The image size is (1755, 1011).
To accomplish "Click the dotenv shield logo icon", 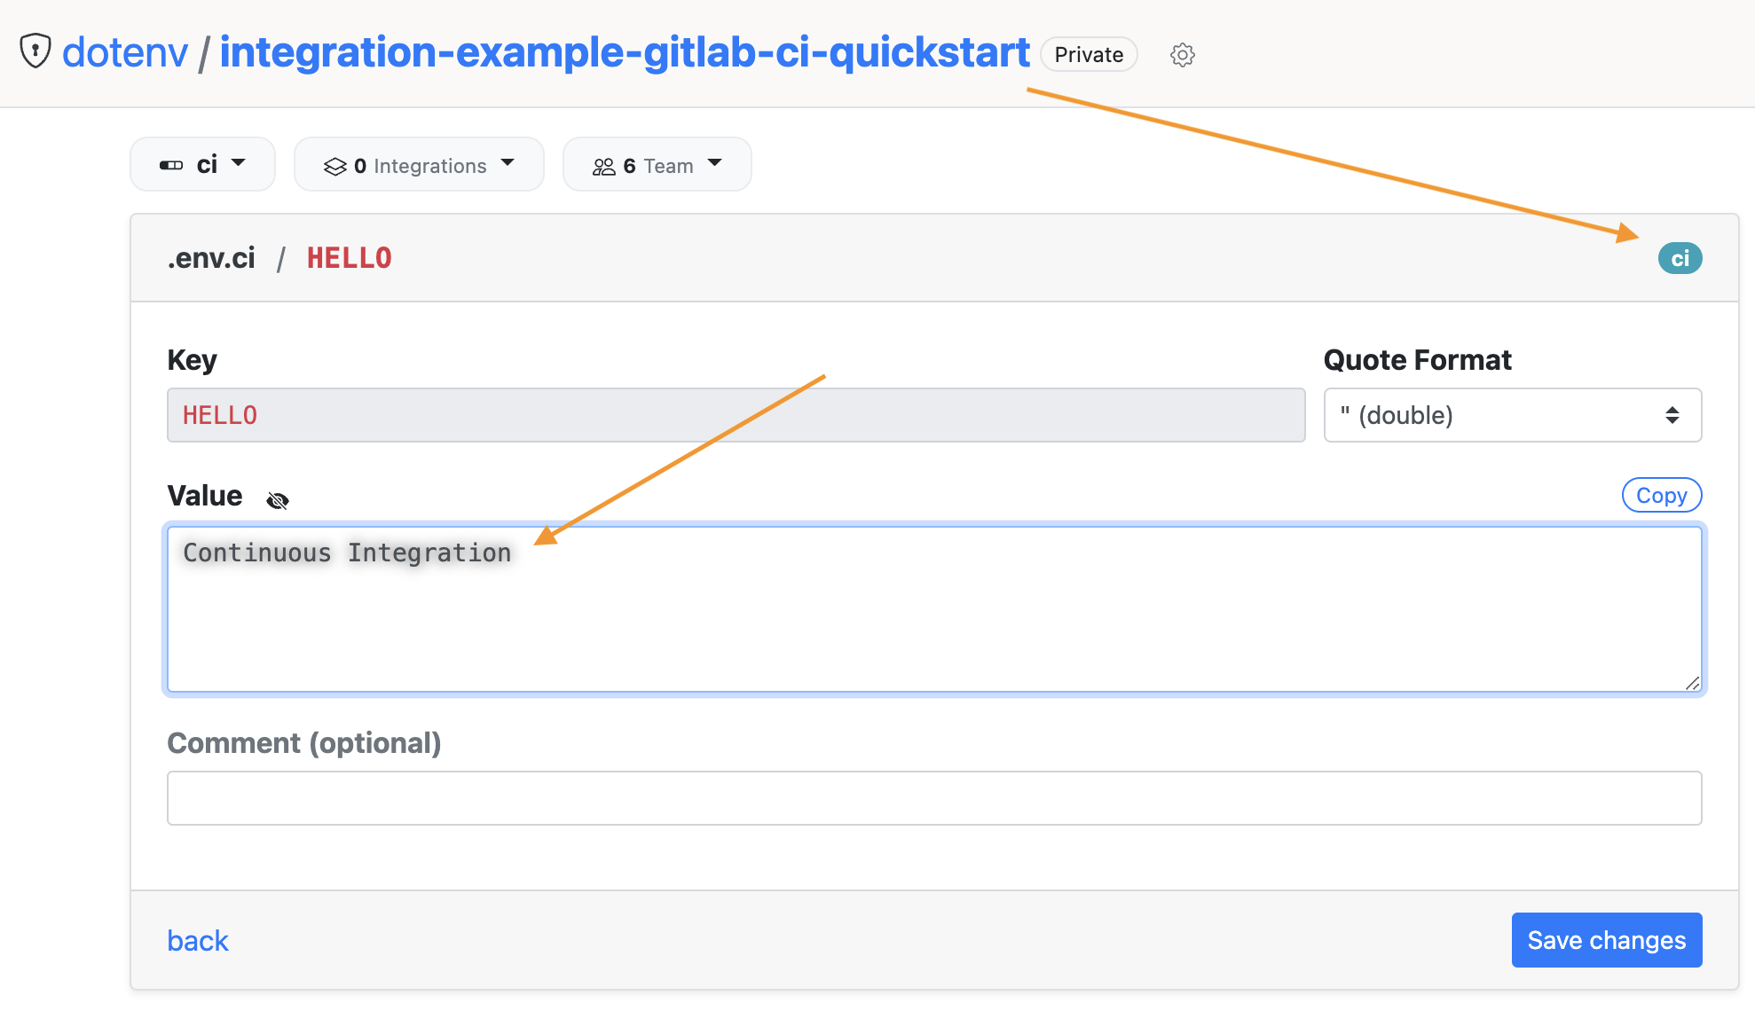I will click(35, 51).
